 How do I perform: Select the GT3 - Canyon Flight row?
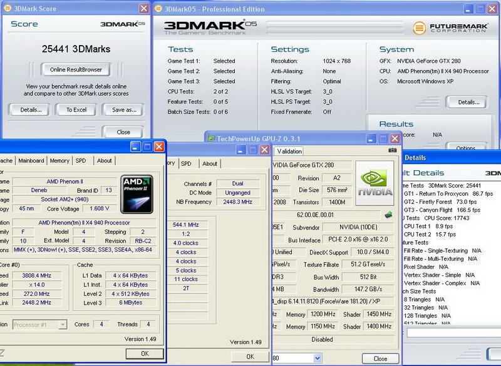(x=442, y=210)
